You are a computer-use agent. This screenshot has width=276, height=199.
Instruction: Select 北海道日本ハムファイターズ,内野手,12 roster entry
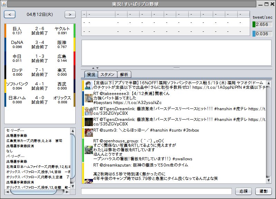coord(38,167)
